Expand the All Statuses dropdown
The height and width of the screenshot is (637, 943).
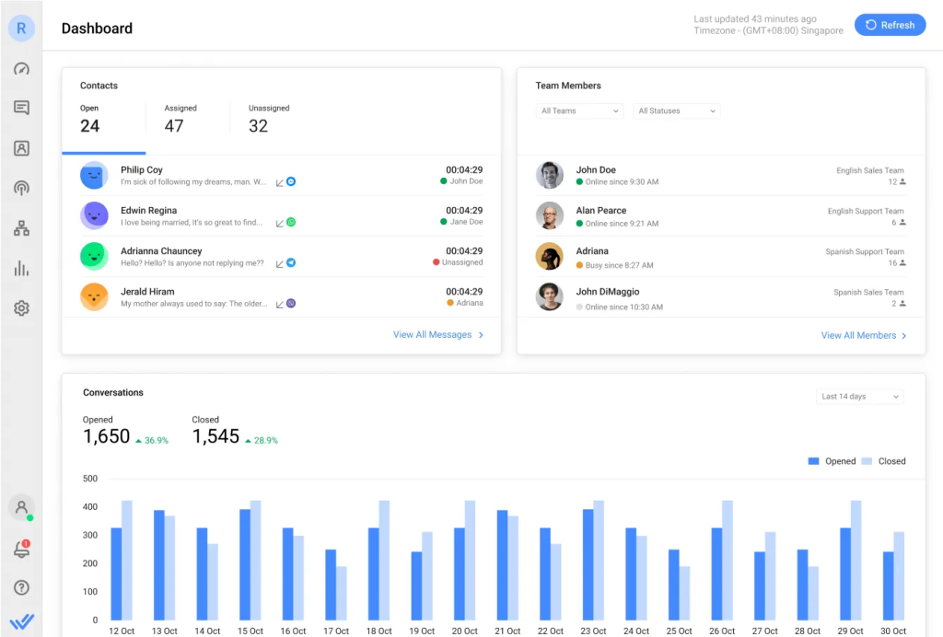pyautogui.click(x=677, y=111)
